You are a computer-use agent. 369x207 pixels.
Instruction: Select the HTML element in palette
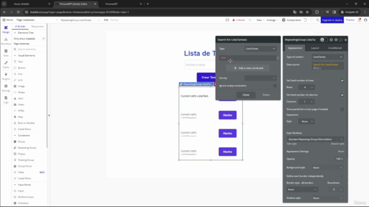(21, 110)
